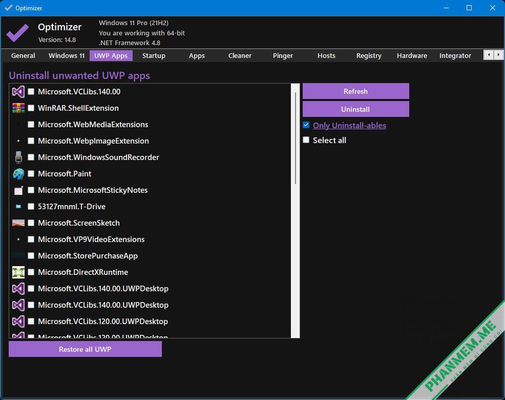Check the 53127mnml.T-Drive checkbox
The width and height of the screenshot is (505, 400).
pos(31,207)
